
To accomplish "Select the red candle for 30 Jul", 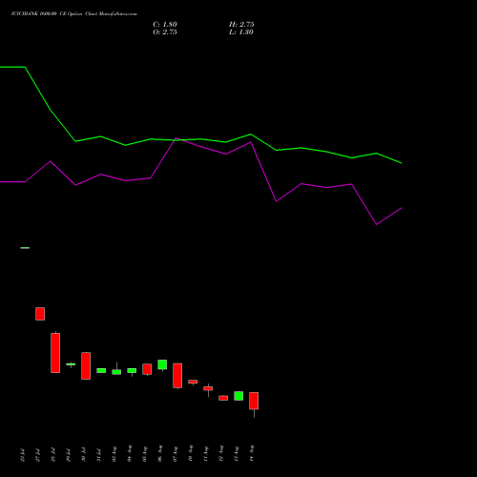I will point(86,365).
